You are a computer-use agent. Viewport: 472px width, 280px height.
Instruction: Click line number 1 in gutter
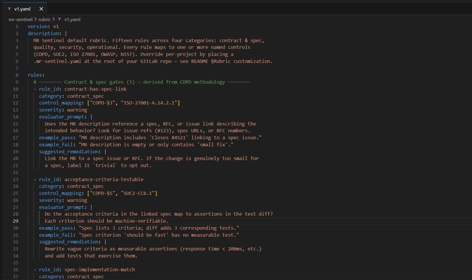click(17, 26)
